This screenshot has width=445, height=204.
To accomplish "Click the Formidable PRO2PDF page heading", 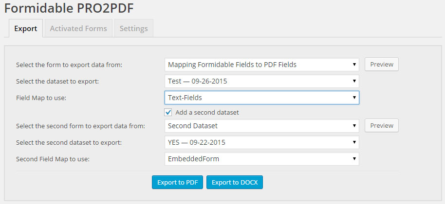I will tap(69, 8).
